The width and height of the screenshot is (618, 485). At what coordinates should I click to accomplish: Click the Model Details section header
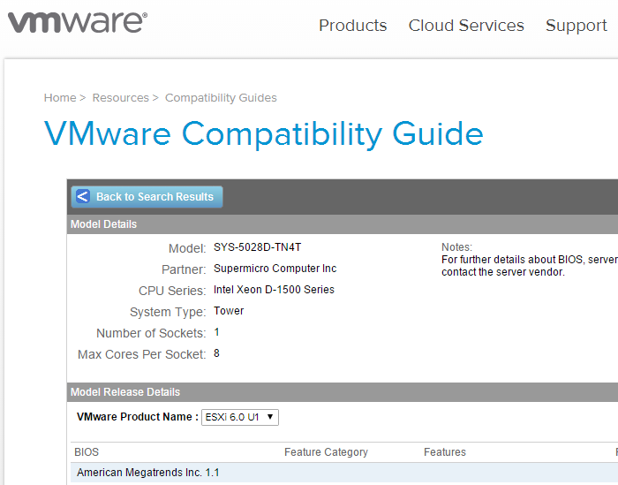point(343,224)
